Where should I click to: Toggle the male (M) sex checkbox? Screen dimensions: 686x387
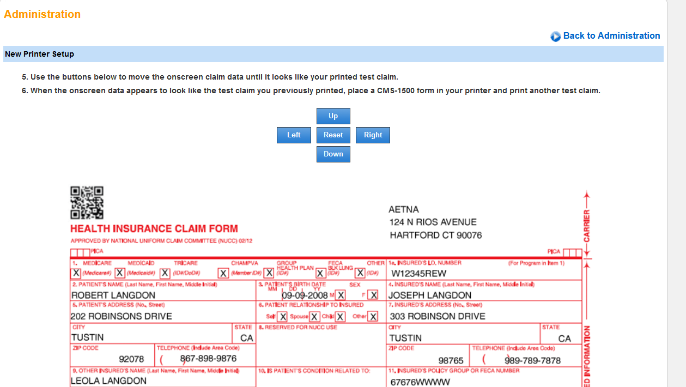coord(341,295)
